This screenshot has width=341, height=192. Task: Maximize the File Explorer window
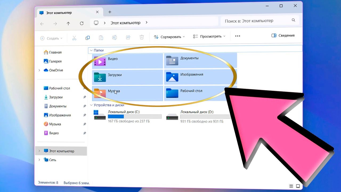point(281,6)
